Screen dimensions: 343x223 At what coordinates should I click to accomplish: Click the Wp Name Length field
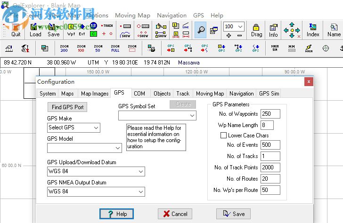pyautogui.click(x=267, y=125)
